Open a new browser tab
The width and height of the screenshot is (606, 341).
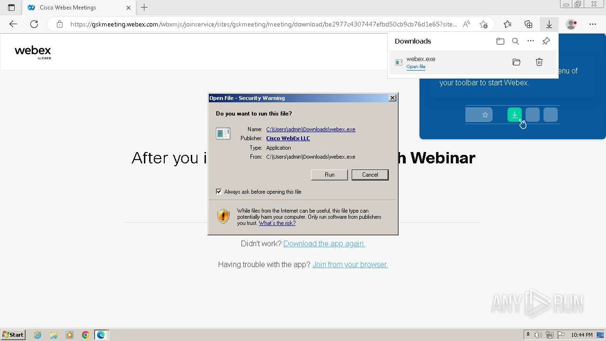(144, 8)
